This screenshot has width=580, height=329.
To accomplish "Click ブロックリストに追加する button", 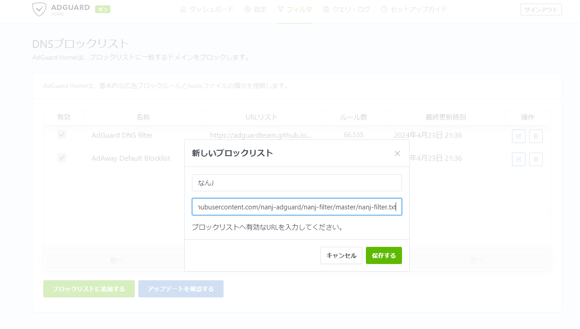I will 89,289.
